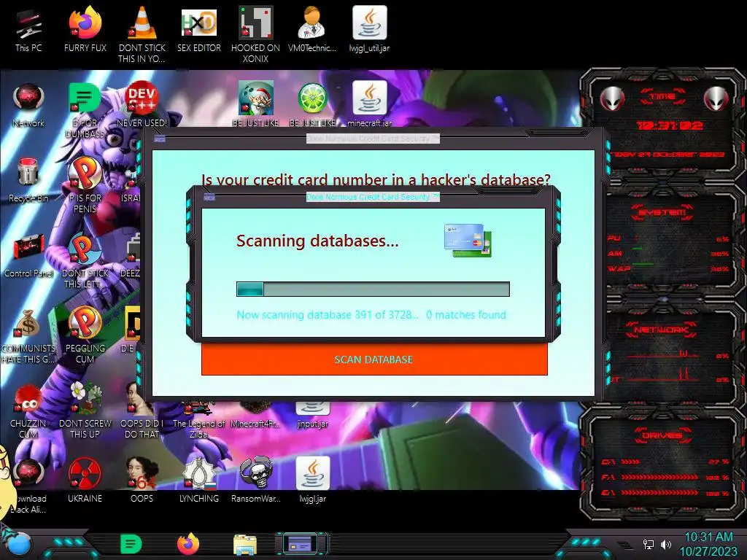
Task: Open green document app on taskbar
Action: click(x=131, y=544)
